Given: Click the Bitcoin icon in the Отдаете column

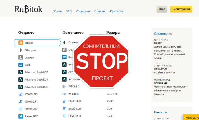Looking at the screenshot, I should (20, 43).
